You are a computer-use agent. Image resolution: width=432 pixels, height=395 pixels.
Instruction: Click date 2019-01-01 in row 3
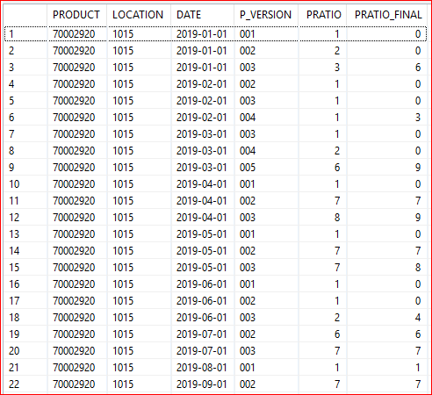(203, 68)
